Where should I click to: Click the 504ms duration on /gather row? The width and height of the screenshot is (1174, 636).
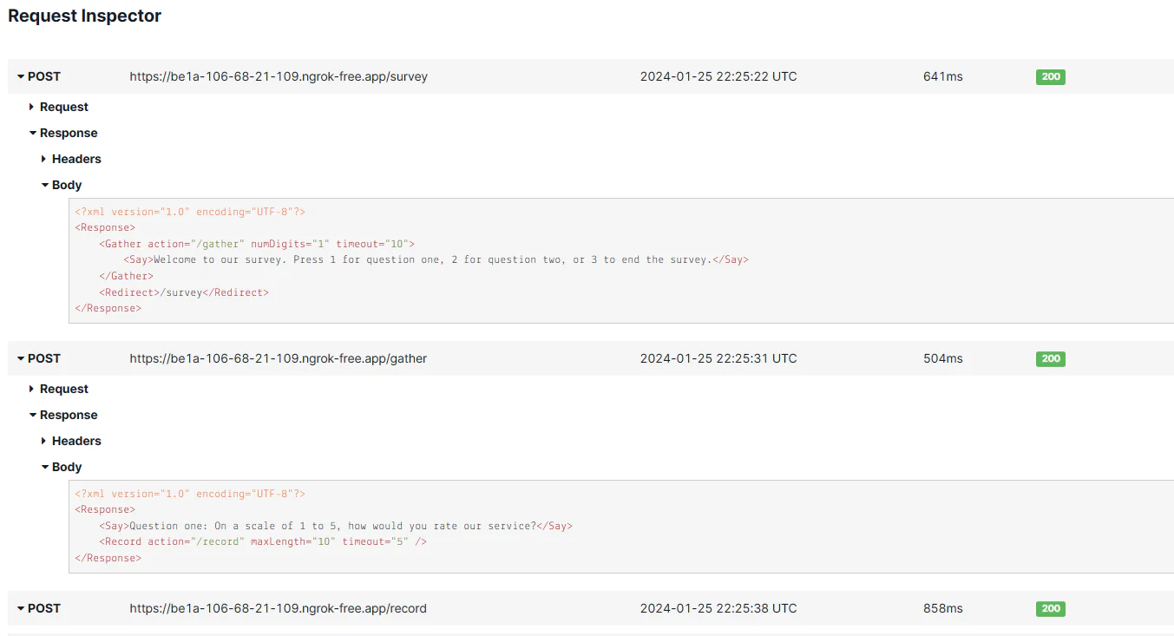click(x=943, y=358)
